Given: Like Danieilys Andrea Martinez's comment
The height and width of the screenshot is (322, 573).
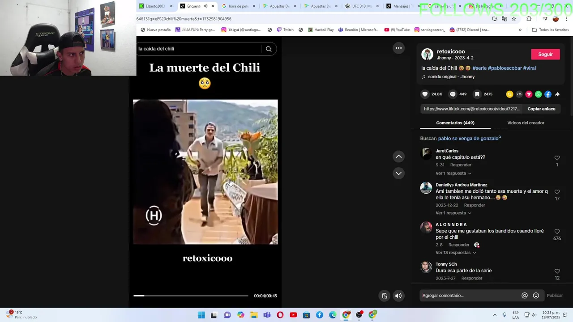Looking at the screenshot, I should (557, 192).
